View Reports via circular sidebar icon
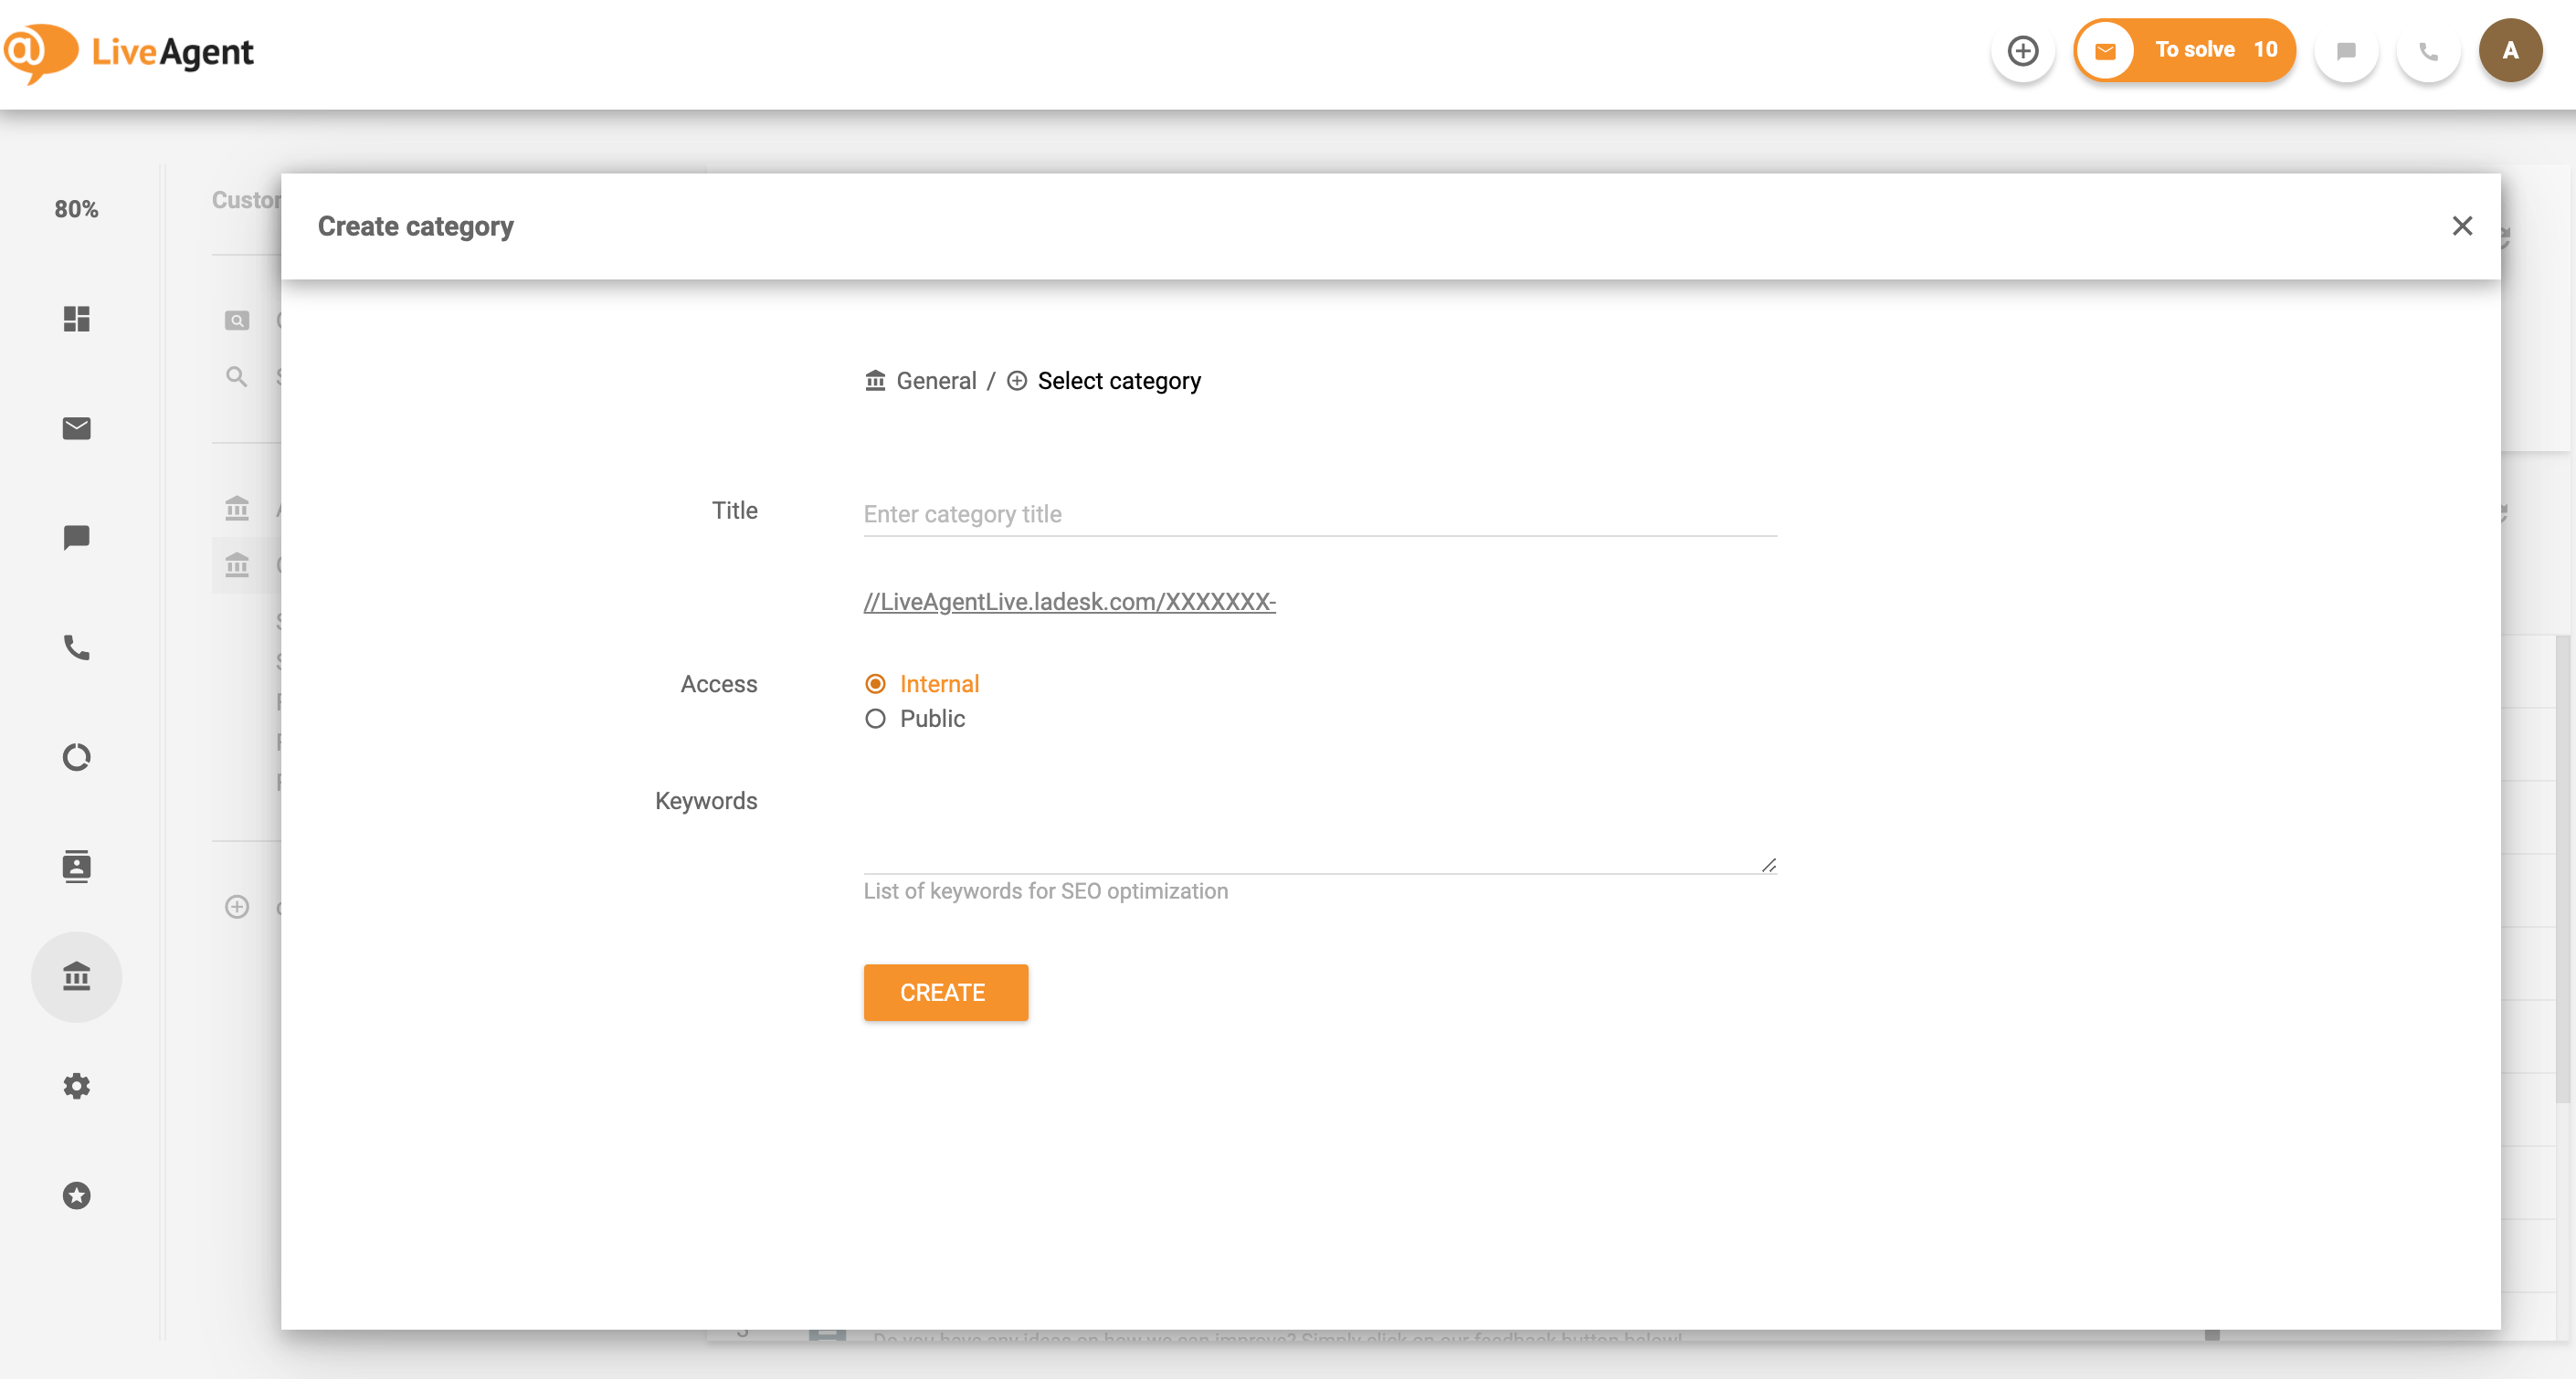 click(x=76, y=757)
